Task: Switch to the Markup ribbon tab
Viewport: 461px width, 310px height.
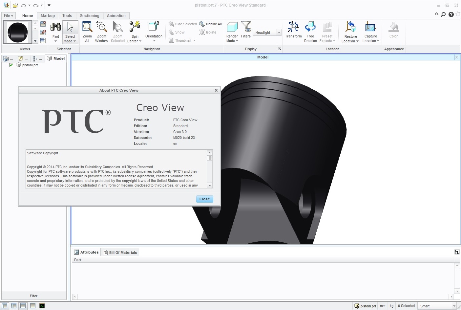Action: click(x=48, y=15)
